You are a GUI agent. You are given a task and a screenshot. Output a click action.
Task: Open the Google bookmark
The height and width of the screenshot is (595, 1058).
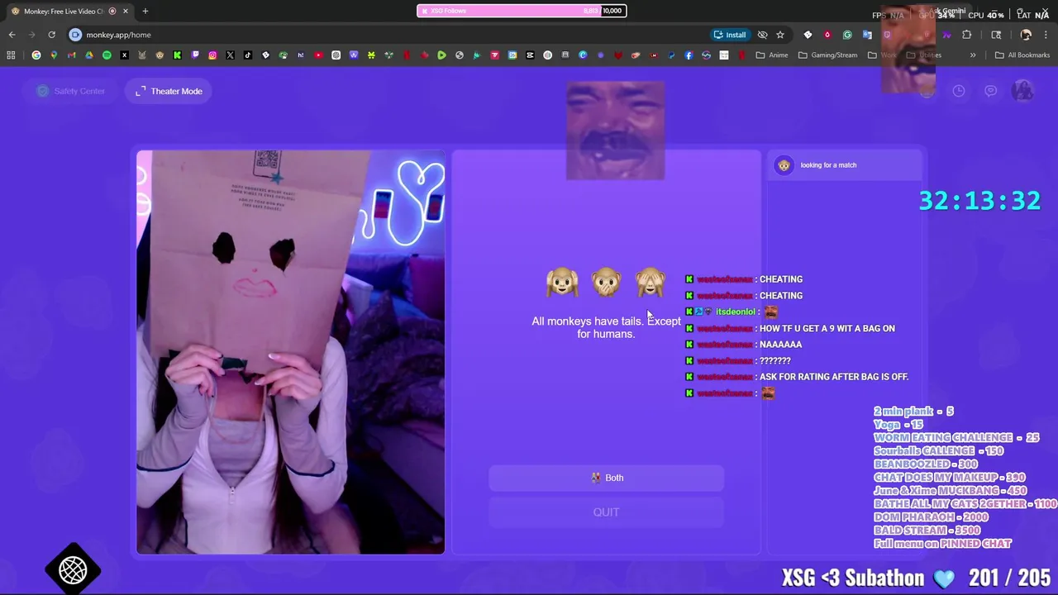click(36, 55)
